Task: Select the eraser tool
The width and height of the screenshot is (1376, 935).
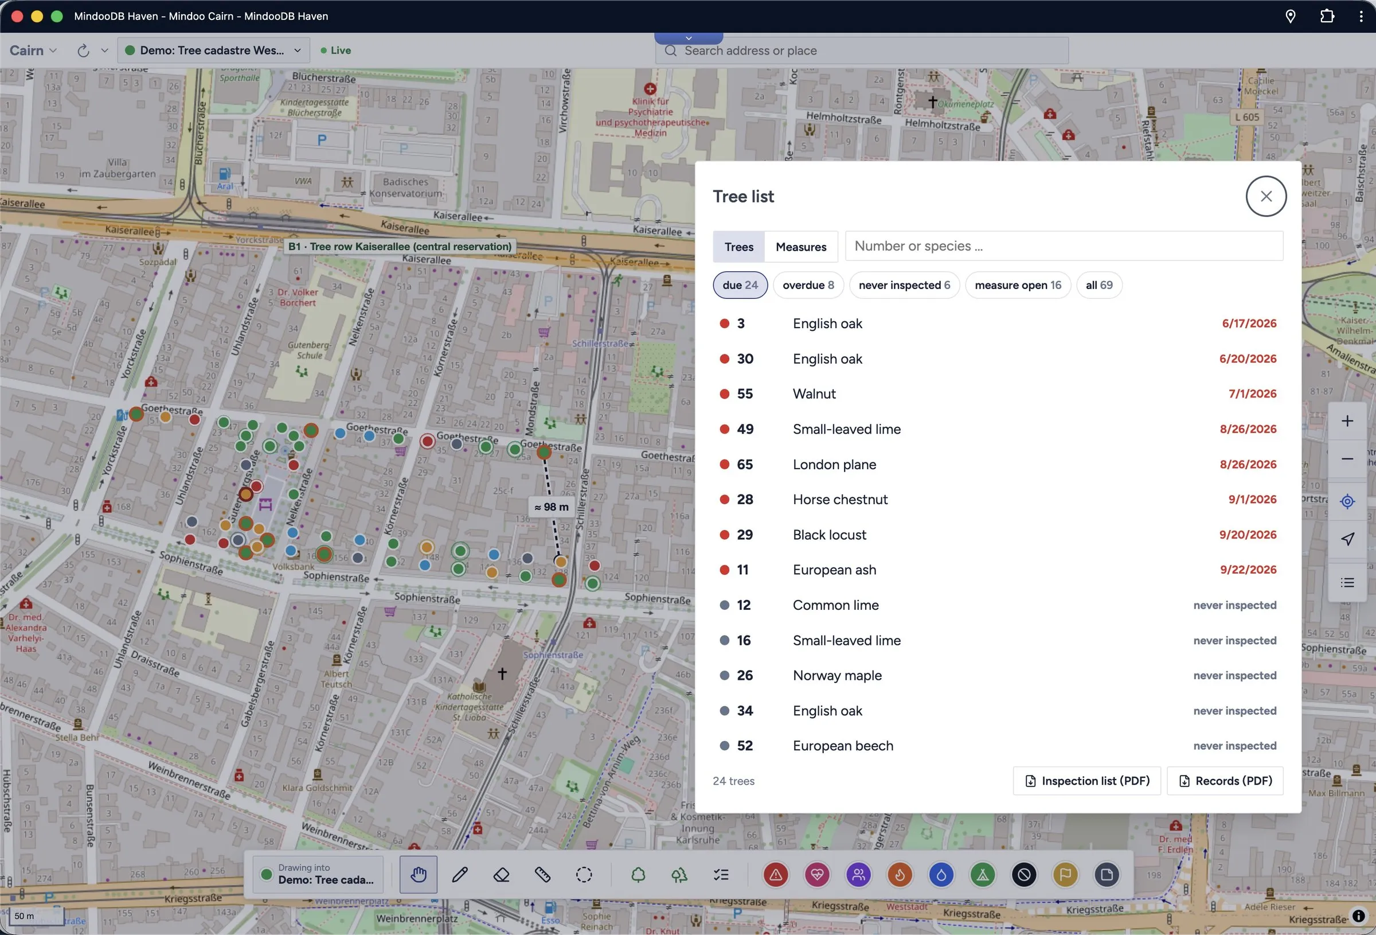Action: [x=501, y=875]
